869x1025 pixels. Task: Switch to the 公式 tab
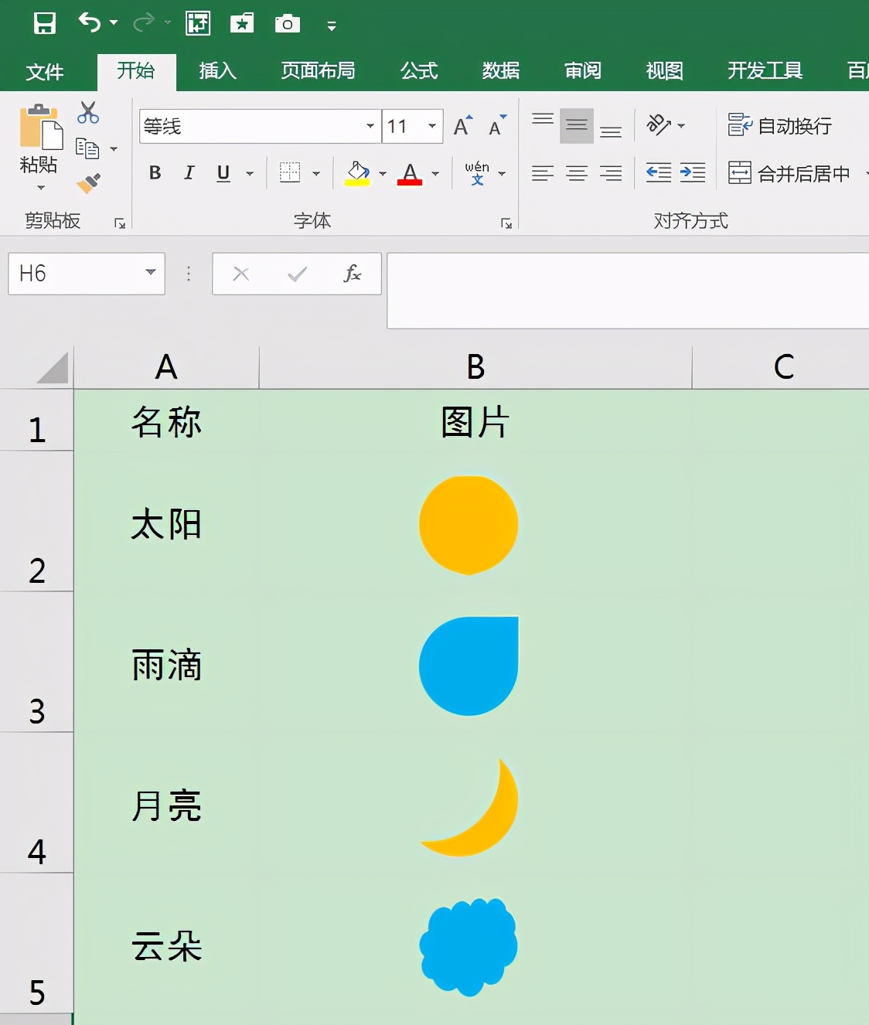(x=419, y=71)
